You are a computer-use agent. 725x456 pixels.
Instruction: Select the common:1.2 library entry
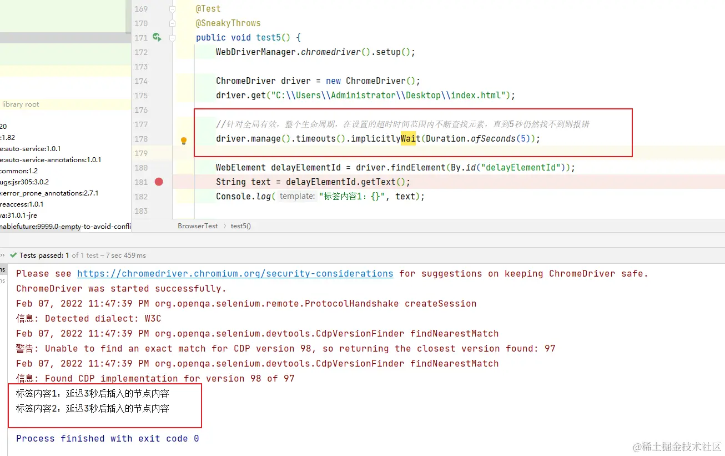pyautogui.click(x=19, y=171)
